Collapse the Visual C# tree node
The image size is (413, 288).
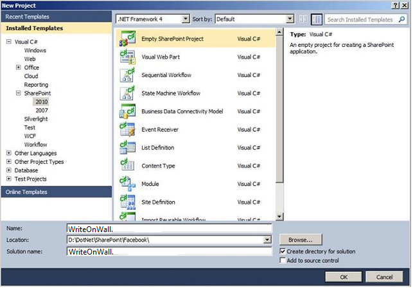pos(9,42)
